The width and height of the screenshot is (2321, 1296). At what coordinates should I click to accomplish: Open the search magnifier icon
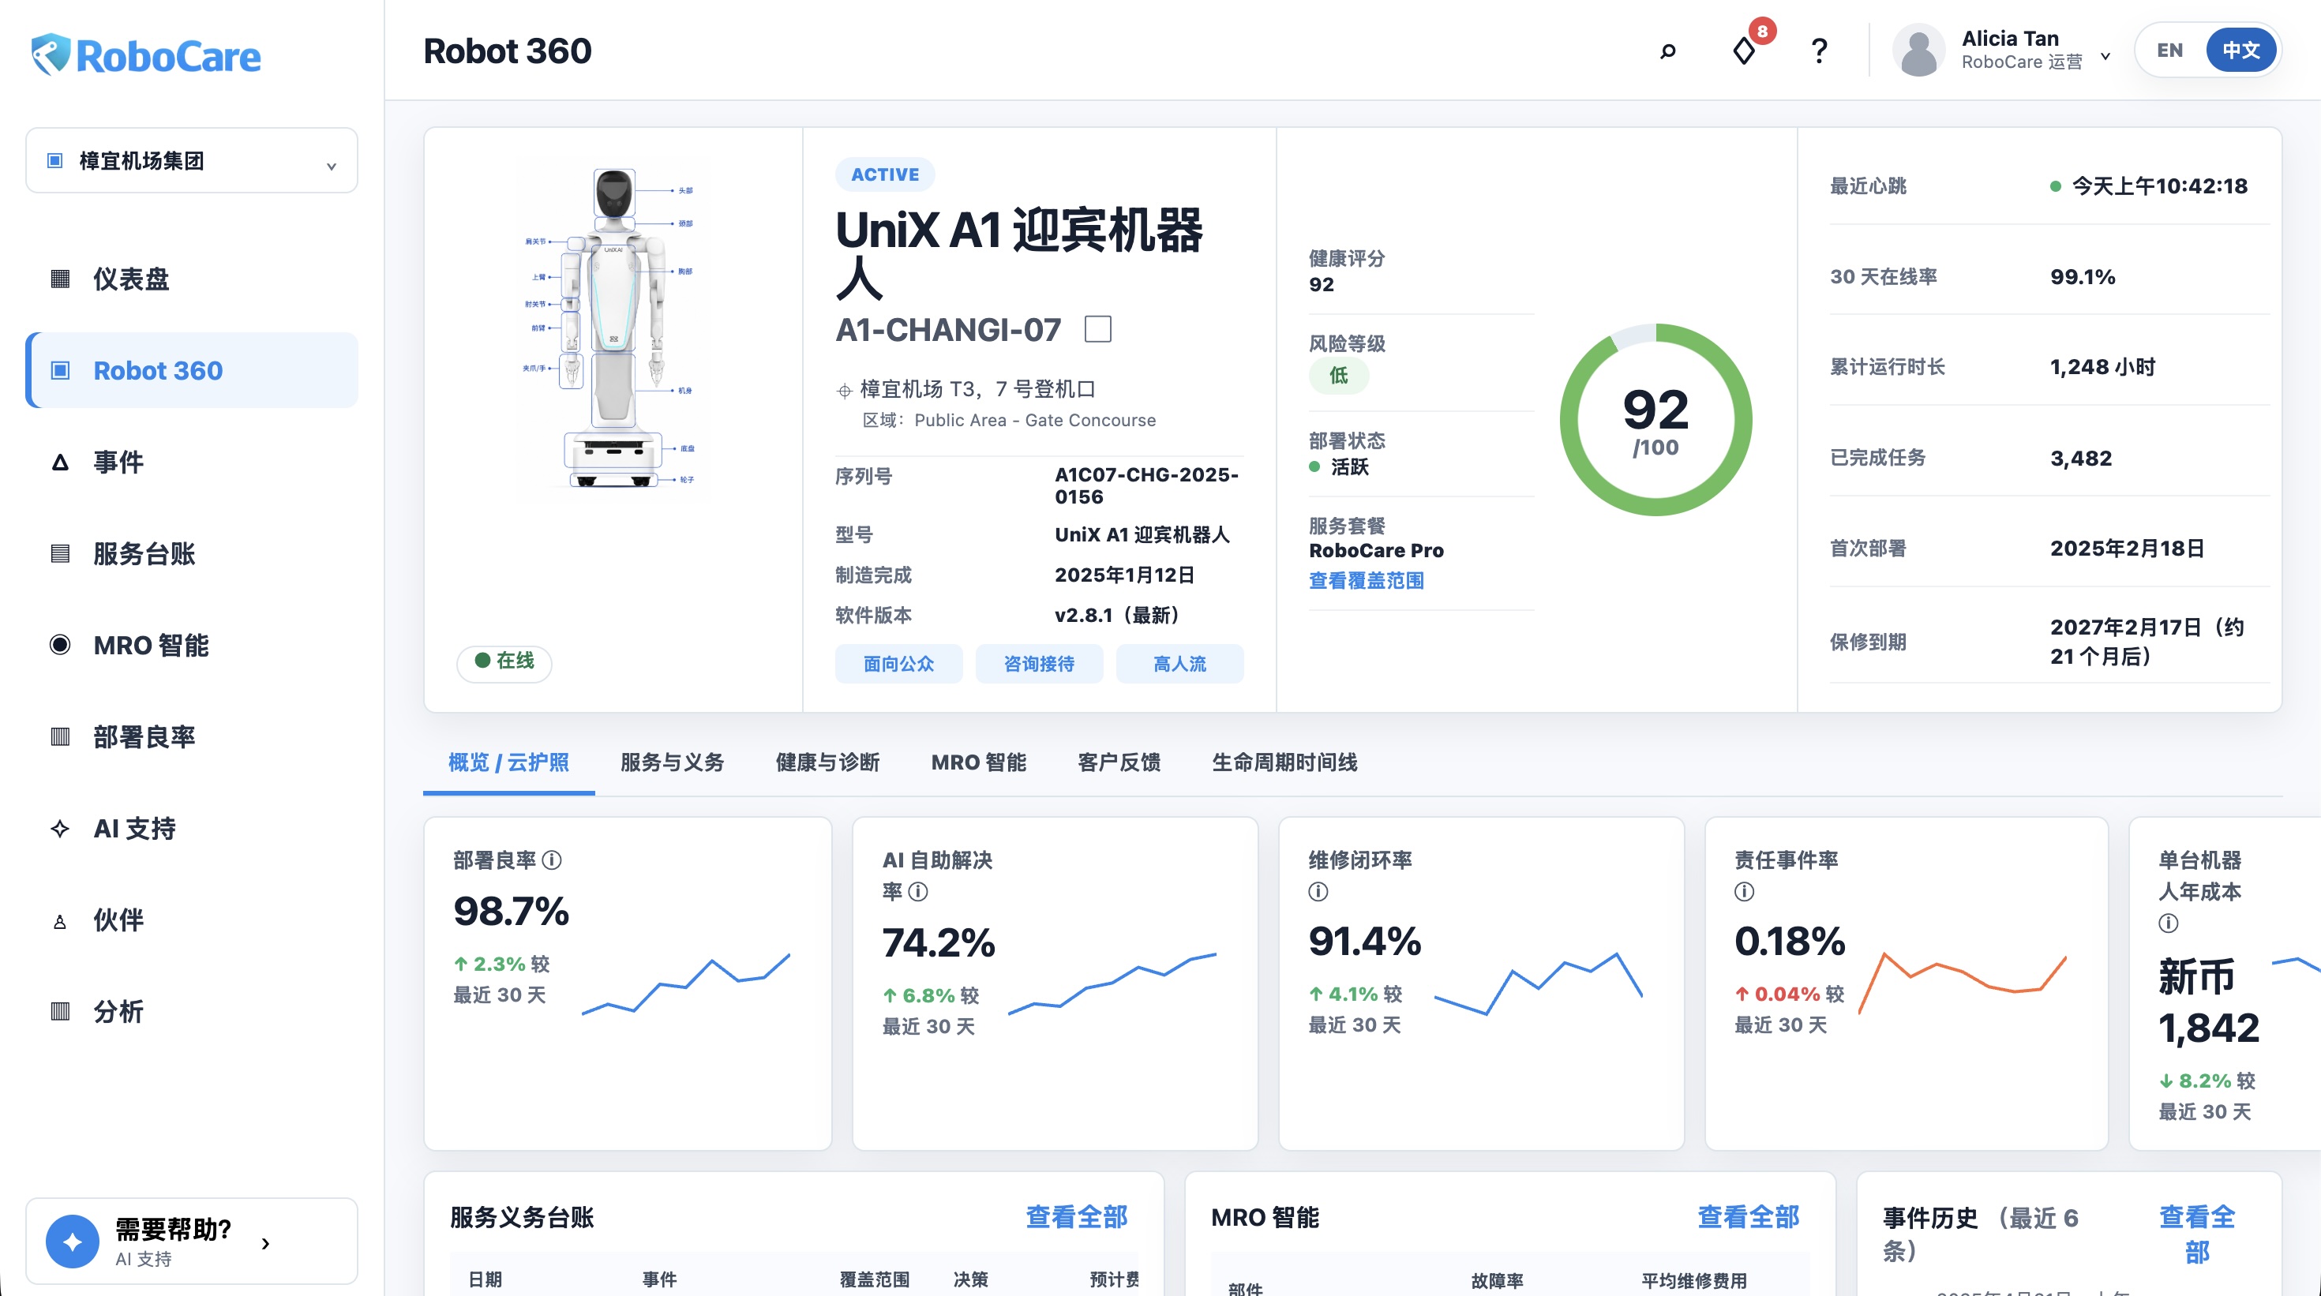coord(1668,51)
